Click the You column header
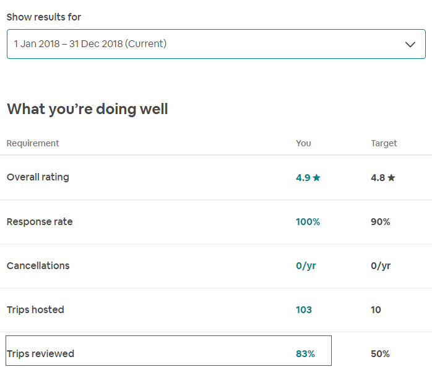Screen dimensions: 432x372 [303, 143]
